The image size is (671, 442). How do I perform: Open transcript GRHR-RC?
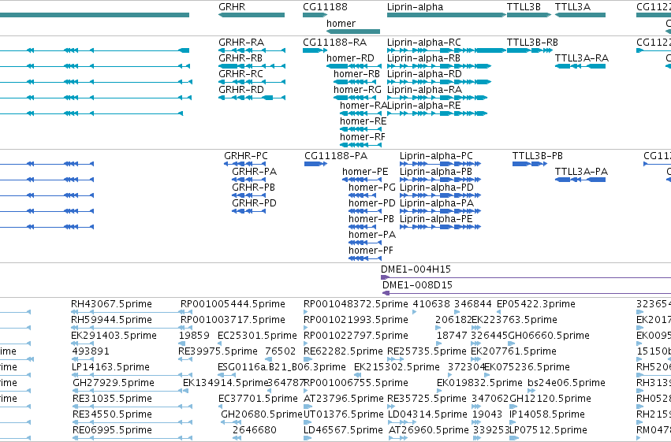[x=241, y=74]
